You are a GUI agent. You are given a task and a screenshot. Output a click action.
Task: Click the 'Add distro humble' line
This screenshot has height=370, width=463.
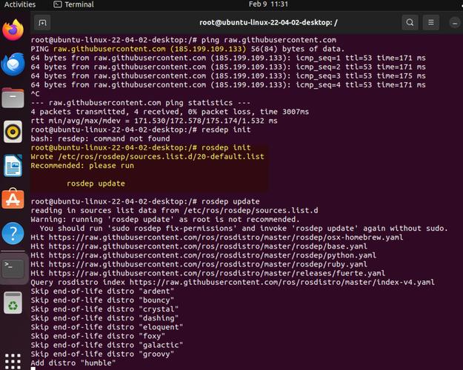[x=73, y=363]
